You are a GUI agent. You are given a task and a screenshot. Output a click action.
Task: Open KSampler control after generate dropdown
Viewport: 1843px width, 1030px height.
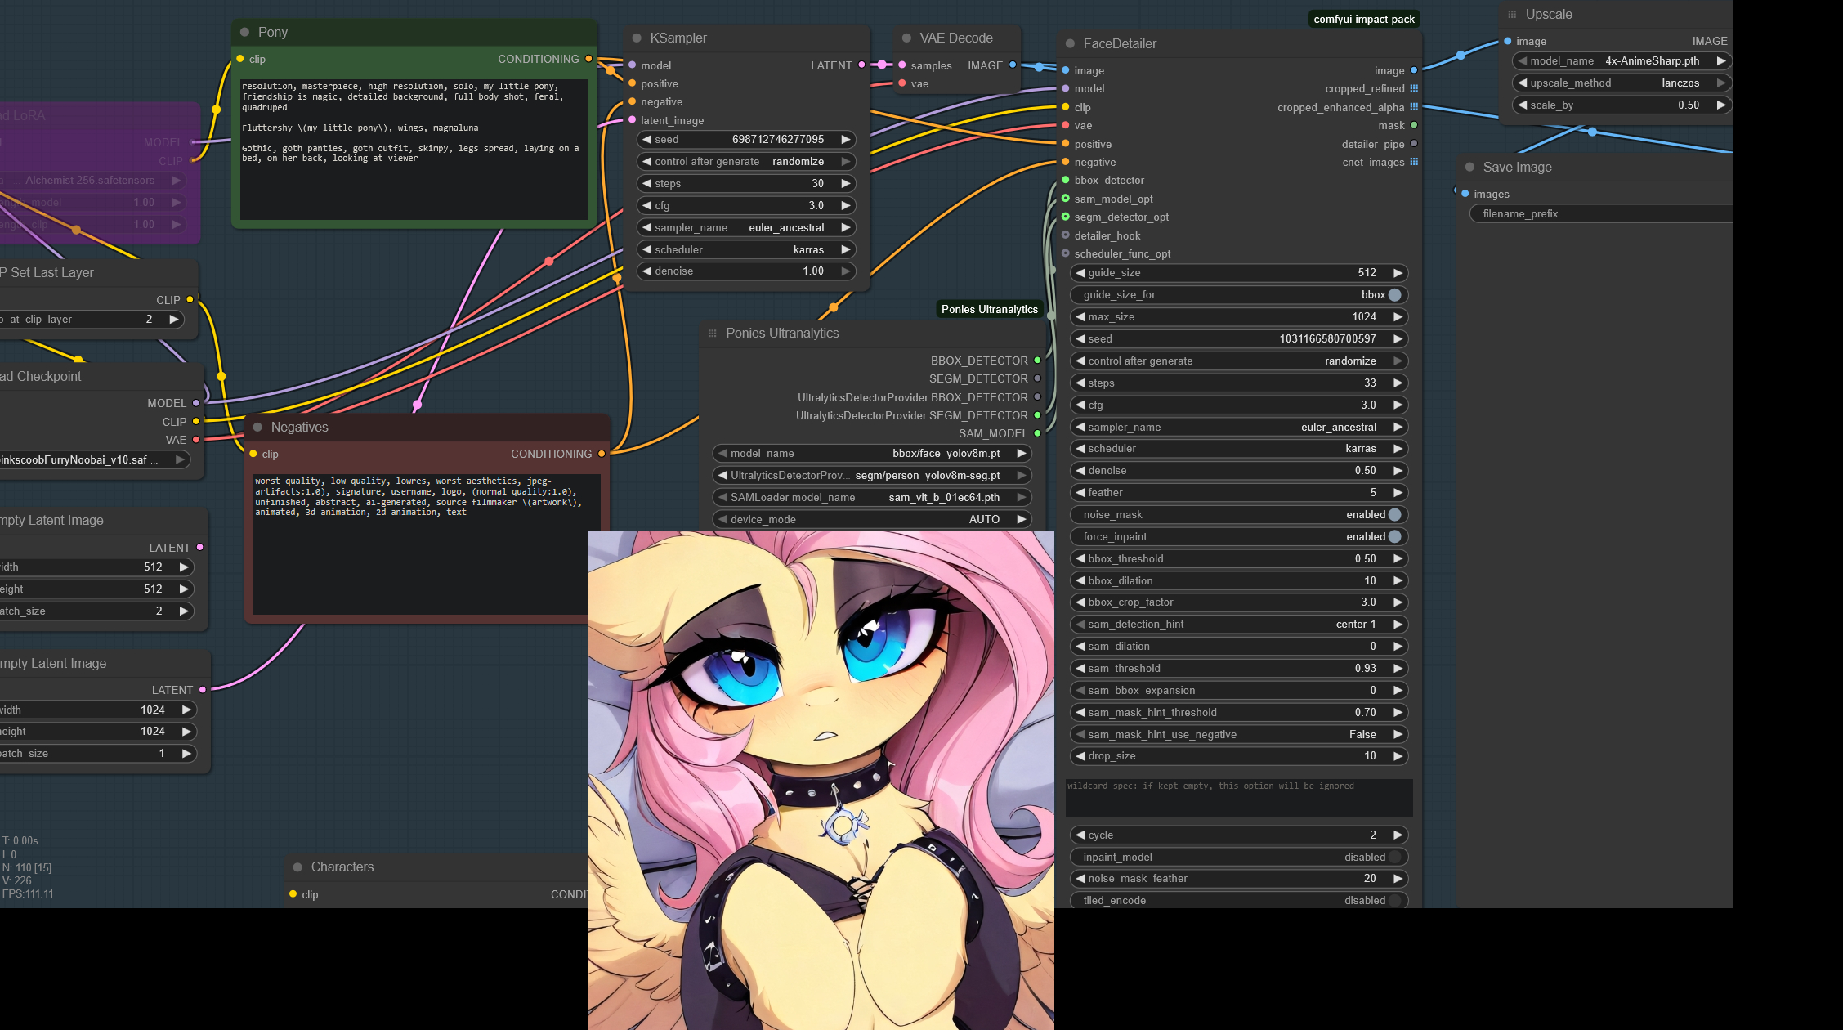coord(746,162)
